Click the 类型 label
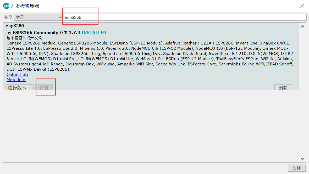 [8, 17]
